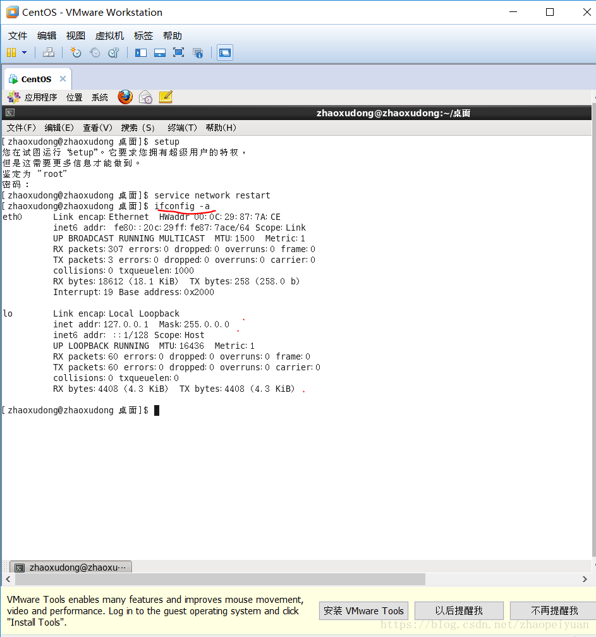Click the horizontal scrollbar left arrow
596x637 pixels.
(8, 579)
